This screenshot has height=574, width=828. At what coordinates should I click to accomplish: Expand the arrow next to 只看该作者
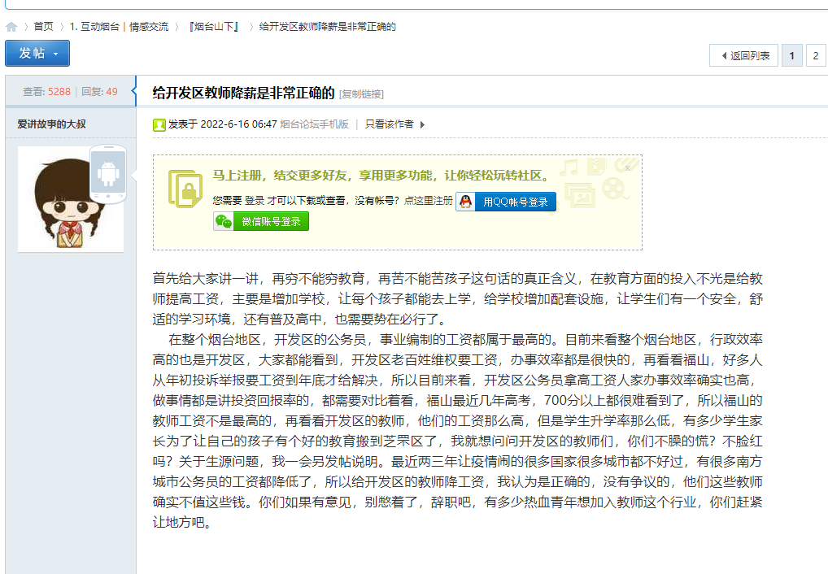[x=423, y=125]
